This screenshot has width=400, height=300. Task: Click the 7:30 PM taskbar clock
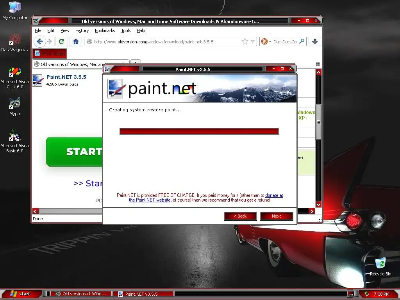tap(381, 294)
